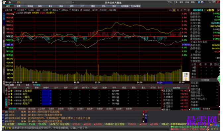
Task: Toggle the select-all checkbox in table header
Action: [x=9, y=88]
